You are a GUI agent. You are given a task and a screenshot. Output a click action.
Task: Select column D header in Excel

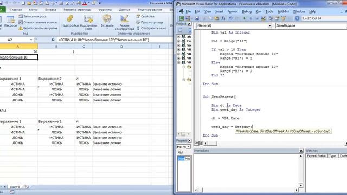(121, 47)
